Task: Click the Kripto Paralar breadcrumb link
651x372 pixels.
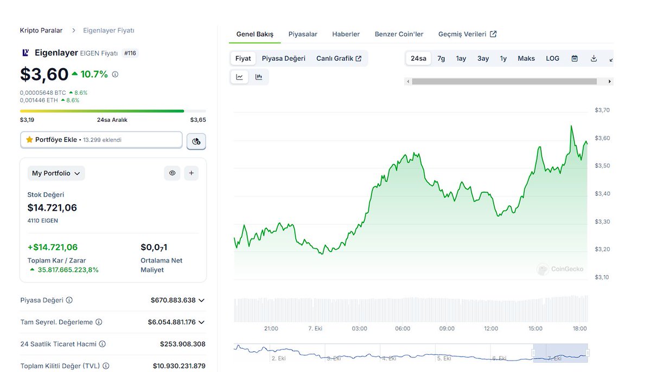Action: tap(41, 31)
